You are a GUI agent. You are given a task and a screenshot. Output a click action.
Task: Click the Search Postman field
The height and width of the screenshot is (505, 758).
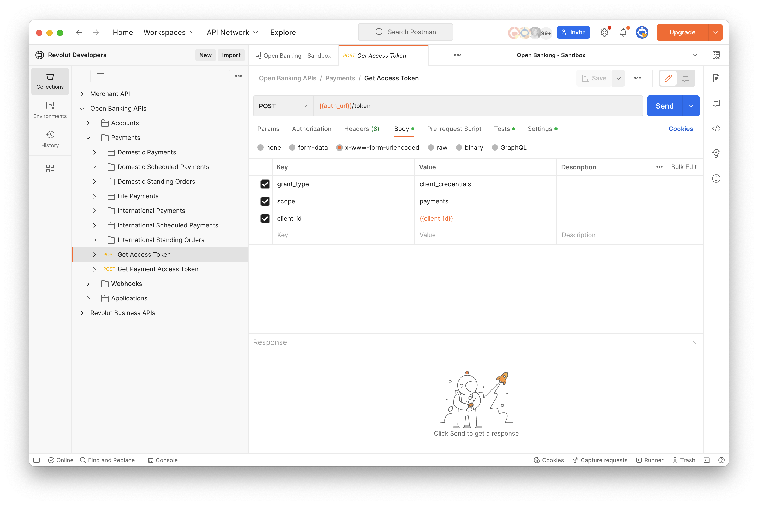[x=405, y=32]
